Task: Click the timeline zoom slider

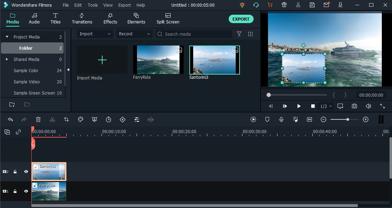Action: (344, 119)
